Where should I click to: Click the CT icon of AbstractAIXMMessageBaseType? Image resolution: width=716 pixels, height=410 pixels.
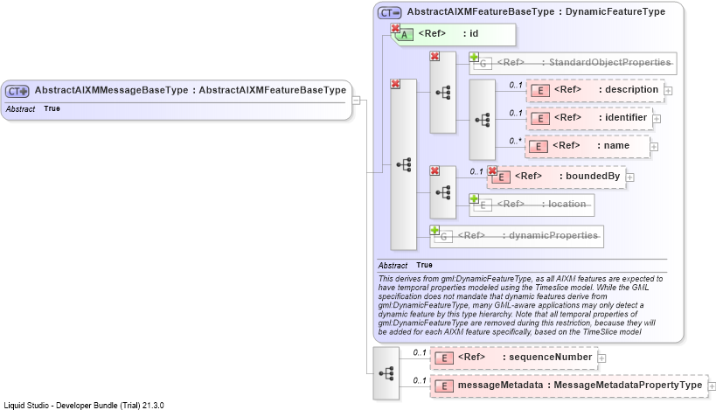tap(17, 91)
